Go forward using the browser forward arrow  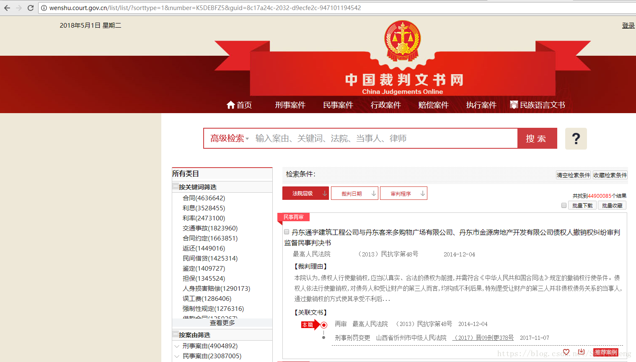[19, 8]
